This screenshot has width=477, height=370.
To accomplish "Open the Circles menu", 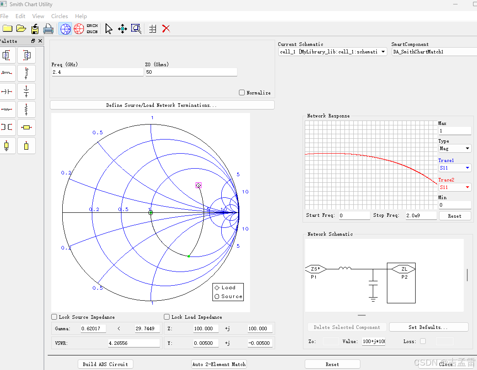I will pyautogui.click(x=59, y=16).
